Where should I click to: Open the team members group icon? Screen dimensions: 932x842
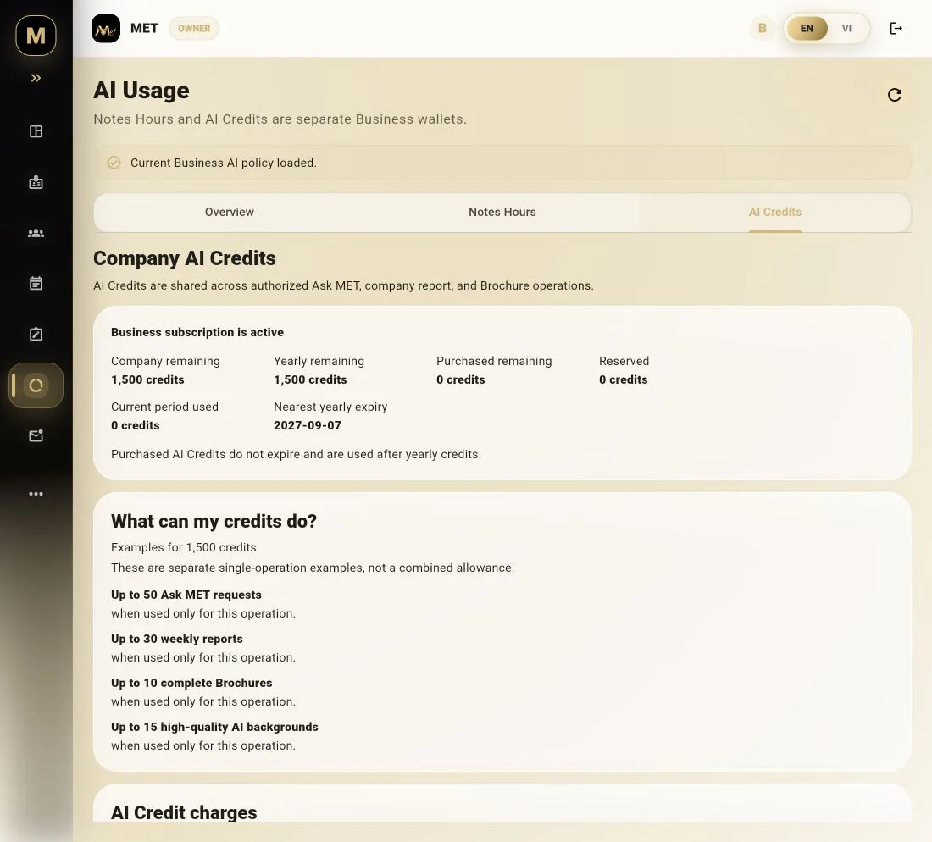tap(36, 233)
